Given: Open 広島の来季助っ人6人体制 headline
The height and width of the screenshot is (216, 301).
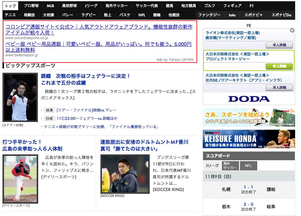Looking at the screenshot, I should 32,145.
